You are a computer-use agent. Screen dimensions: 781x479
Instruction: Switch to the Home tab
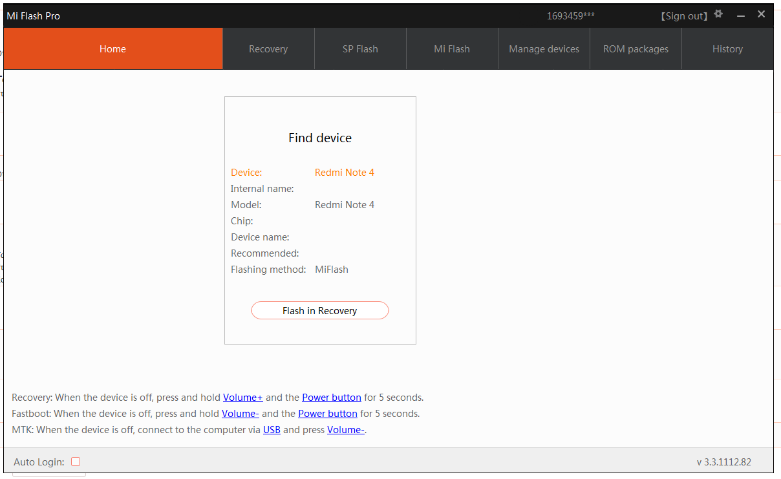coord(113,49)
